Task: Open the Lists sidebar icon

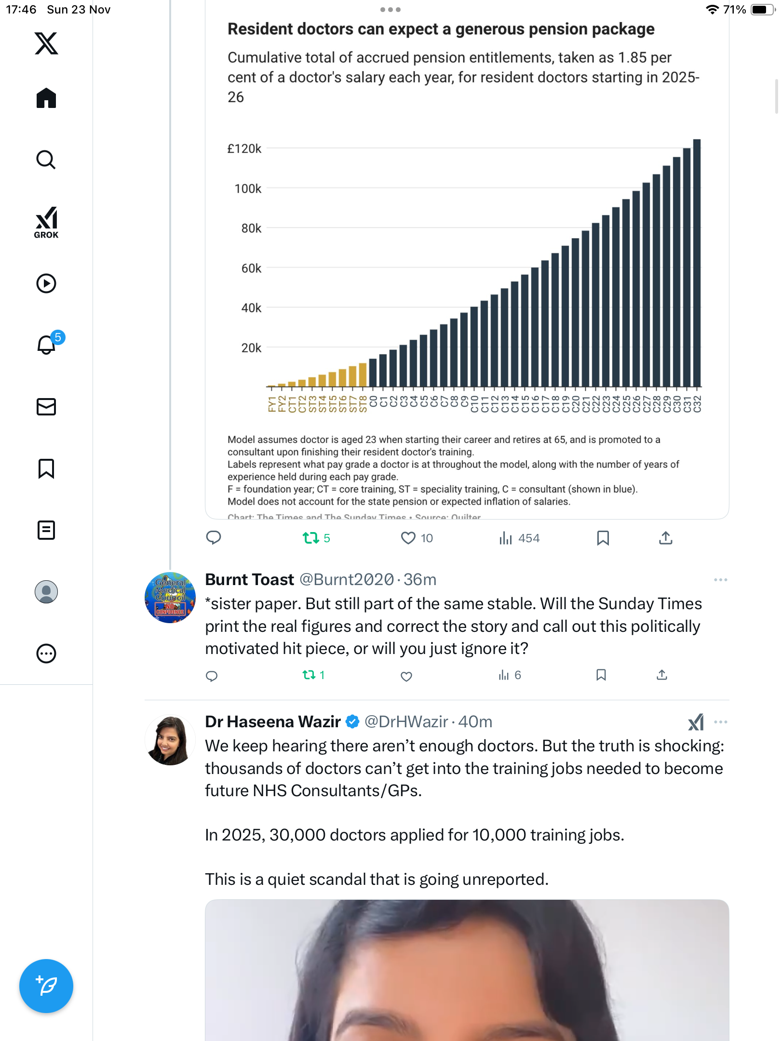Action: point(46,530)
